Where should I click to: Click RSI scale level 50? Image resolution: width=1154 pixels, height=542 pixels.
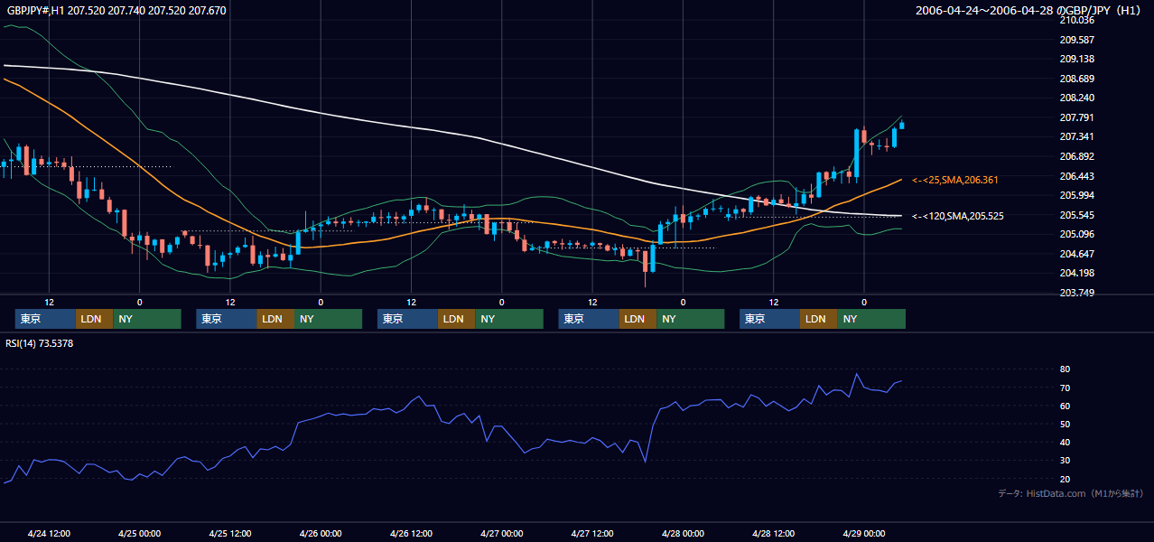[1065, 424]
